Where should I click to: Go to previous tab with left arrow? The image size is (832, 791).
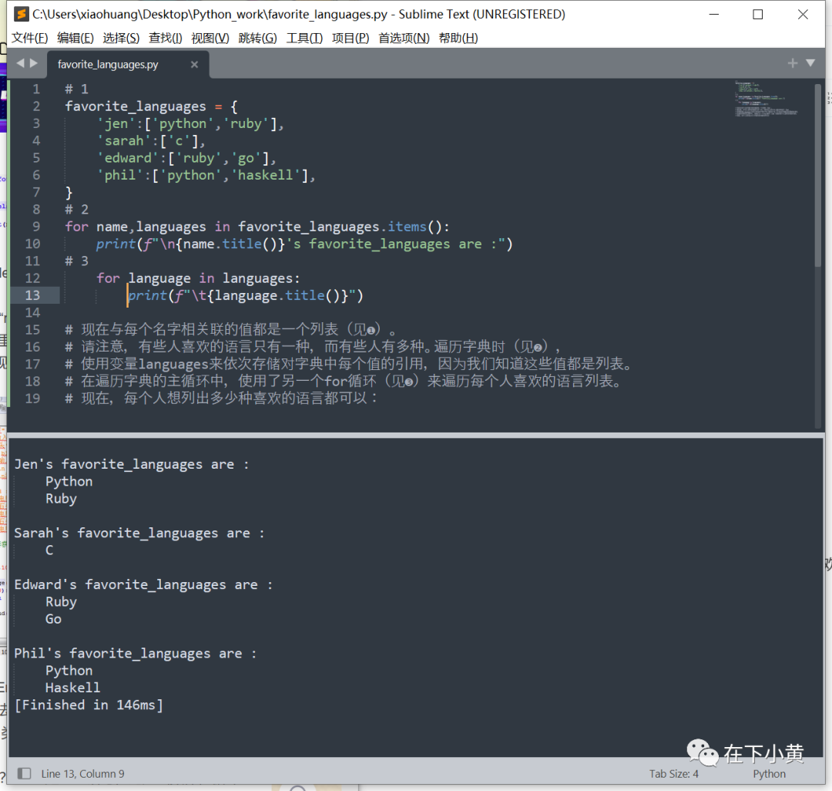point(20,63)
